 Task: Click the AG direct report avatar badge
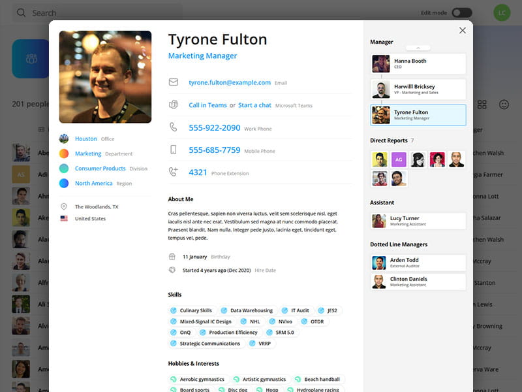click(x=399, y=159)
